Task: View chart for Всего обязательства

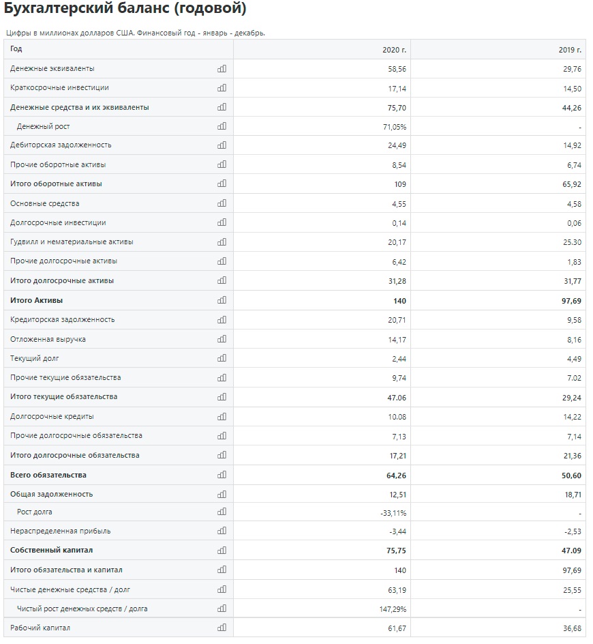Action: coord(222,475)
